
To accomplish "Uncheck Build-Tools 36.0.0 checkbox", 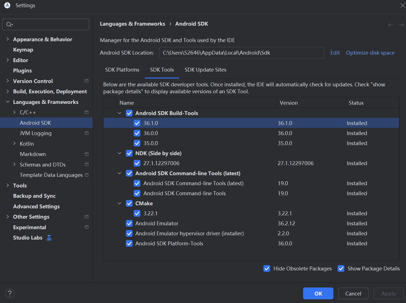I will tap(137, 133).
